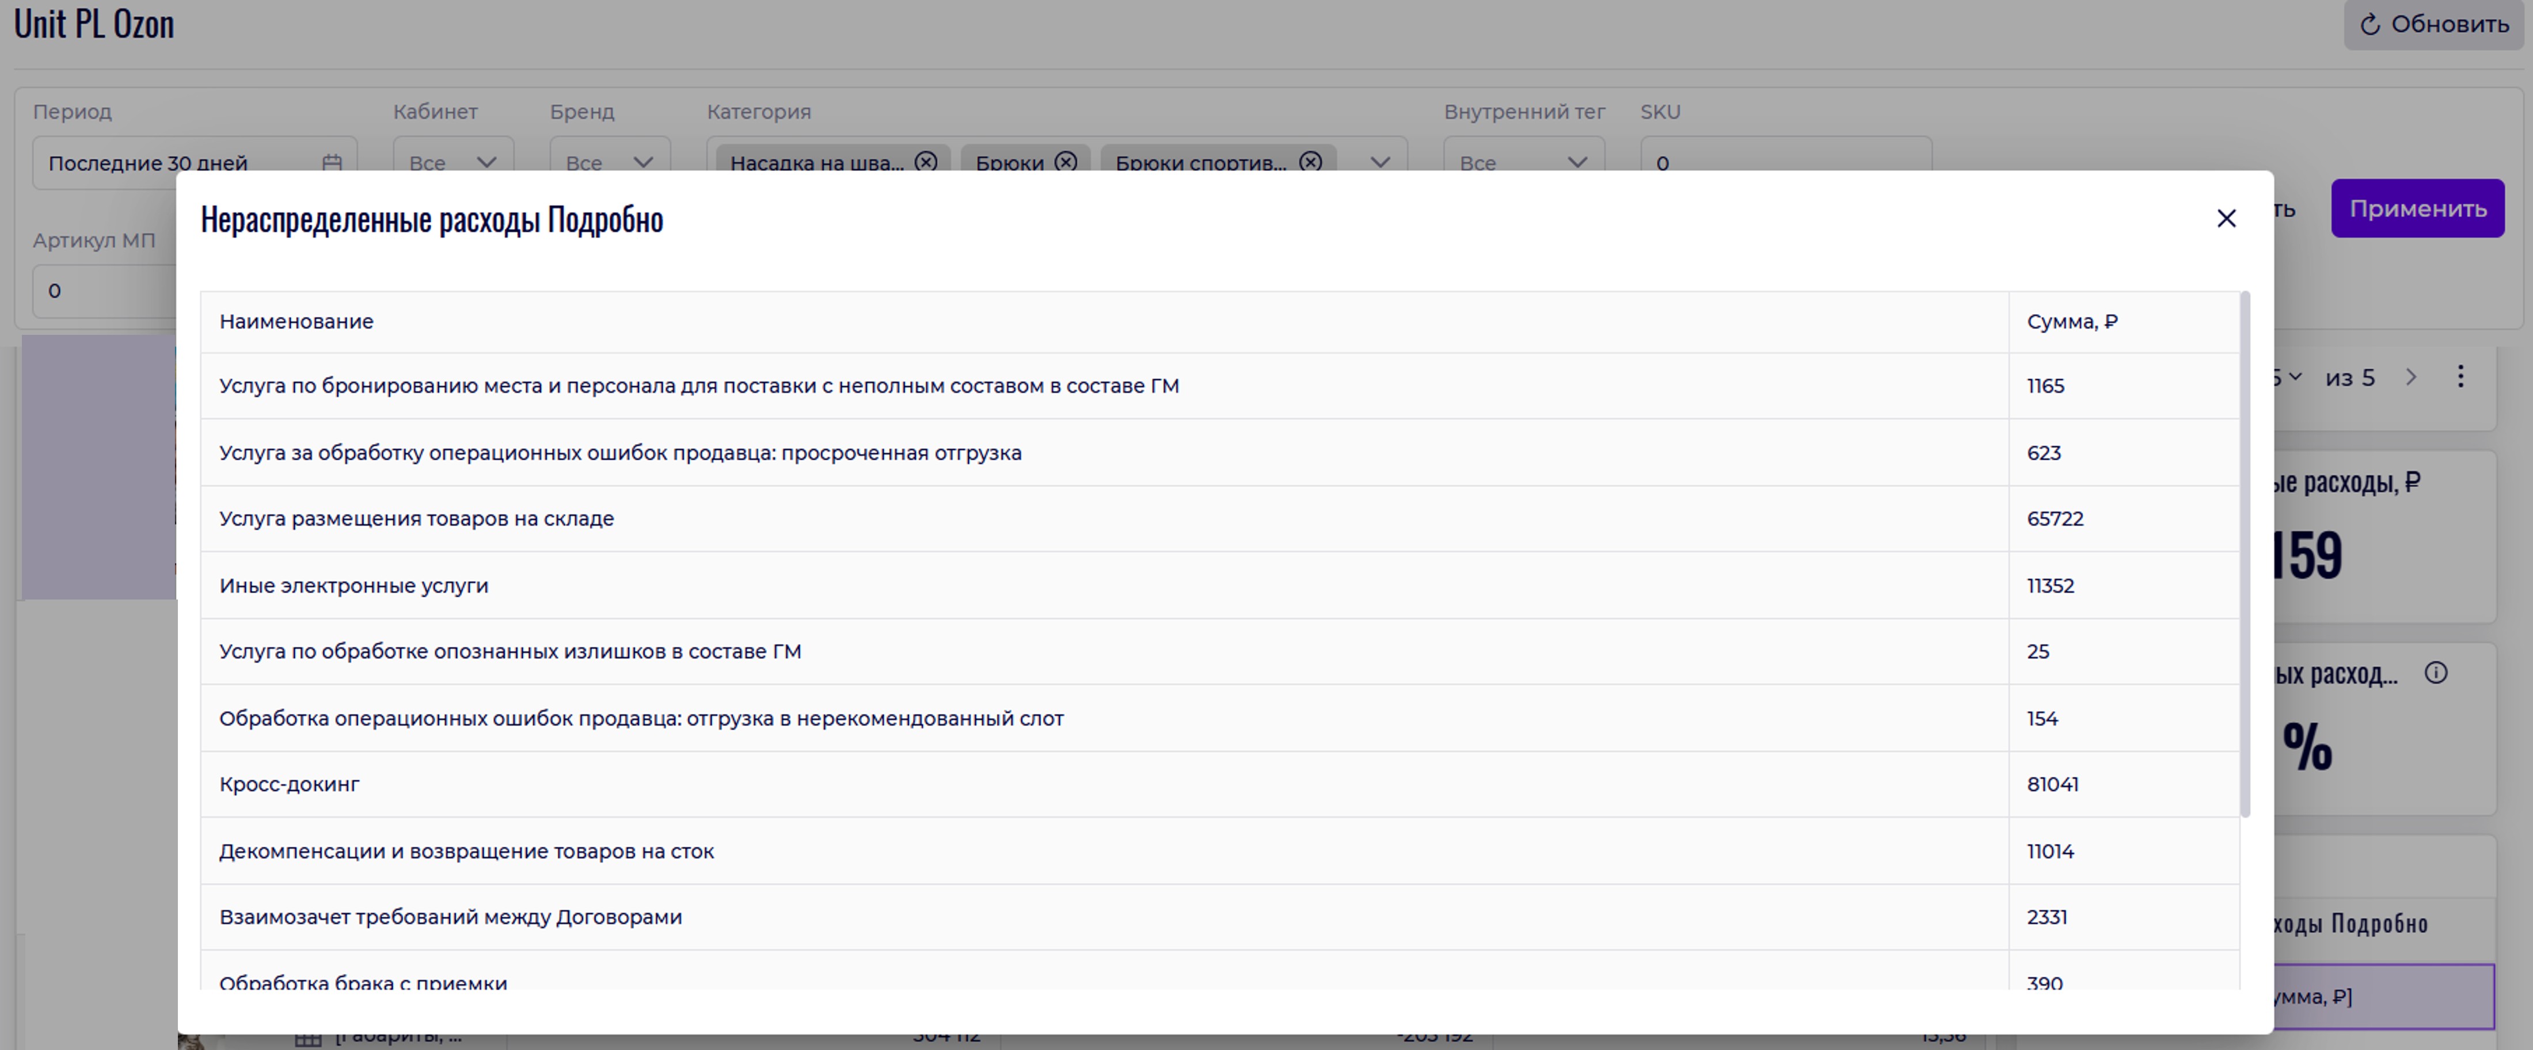Remove the Брюки спортив... category tag
Viewport: 2533px width, 1050px height.
pyautogui.click(x=1310, y=161)
